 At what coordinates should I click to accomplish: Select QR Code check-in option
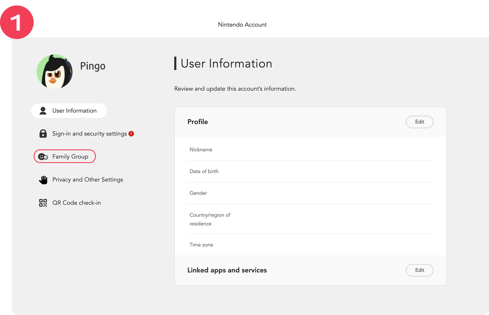pos(76,203)
